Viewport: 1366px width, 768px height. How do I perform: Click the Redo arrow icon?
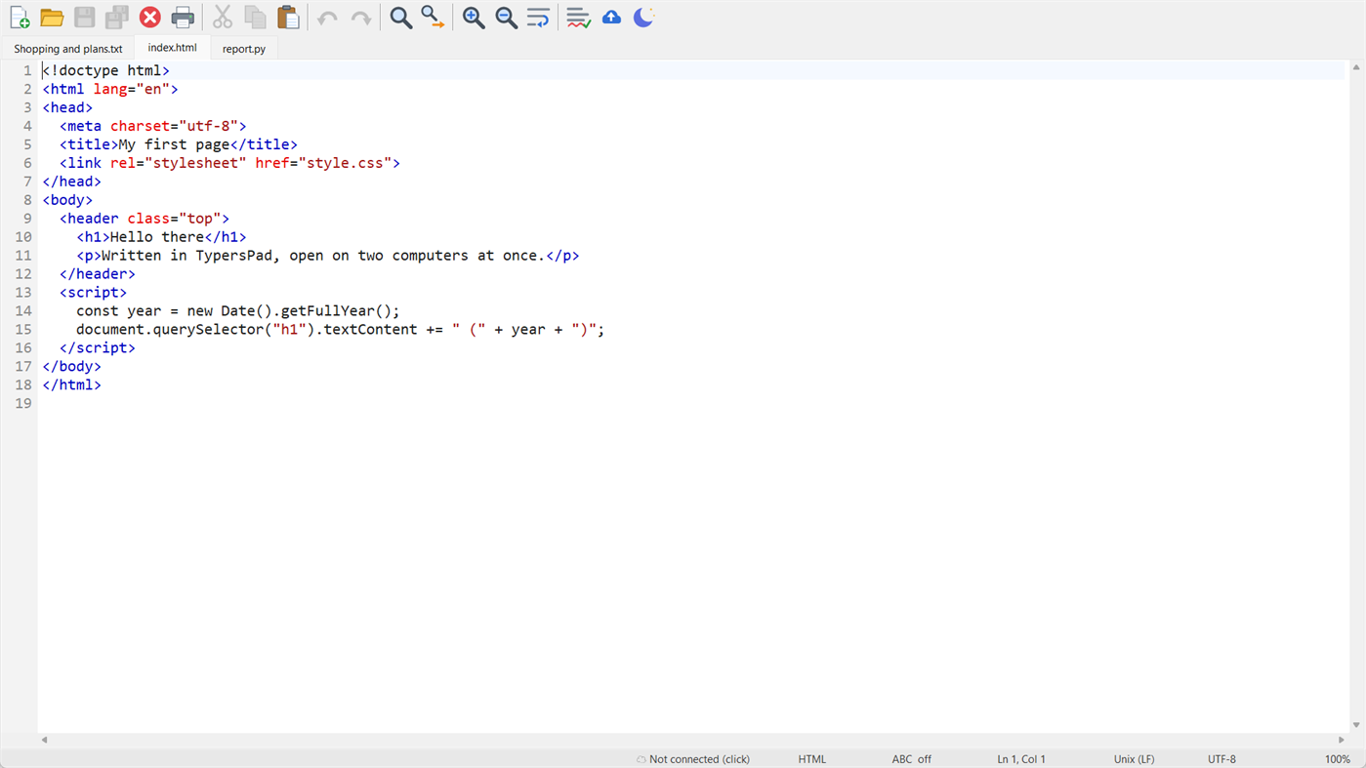(360, 18)
